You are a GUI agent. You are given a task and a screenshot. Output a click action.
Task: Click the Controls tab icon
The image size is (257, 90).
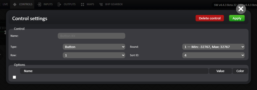click(15, 4)
